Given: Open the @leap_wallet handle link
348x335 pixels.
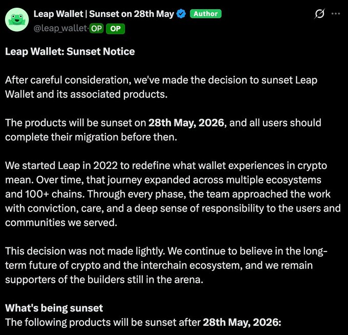Looking at the screenshot, I should pos(61,29).
